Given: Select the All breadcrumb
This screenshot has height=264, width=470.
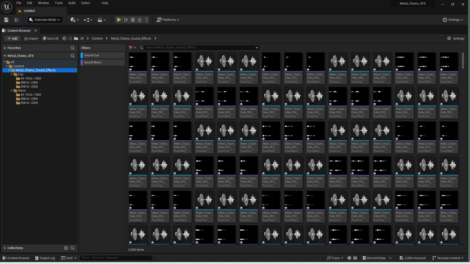Looking at the screenshot, I should tap(82, 38).
